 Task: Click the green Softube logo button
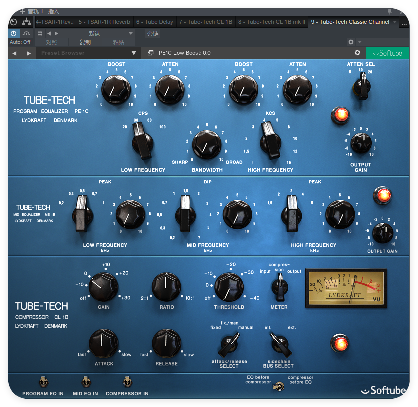pos(387,53)
